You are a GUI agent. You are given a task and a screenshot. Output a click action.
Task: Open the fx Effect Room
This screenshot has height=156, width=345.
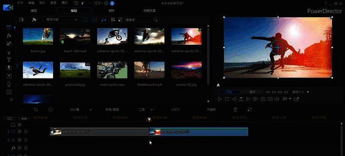9,36
